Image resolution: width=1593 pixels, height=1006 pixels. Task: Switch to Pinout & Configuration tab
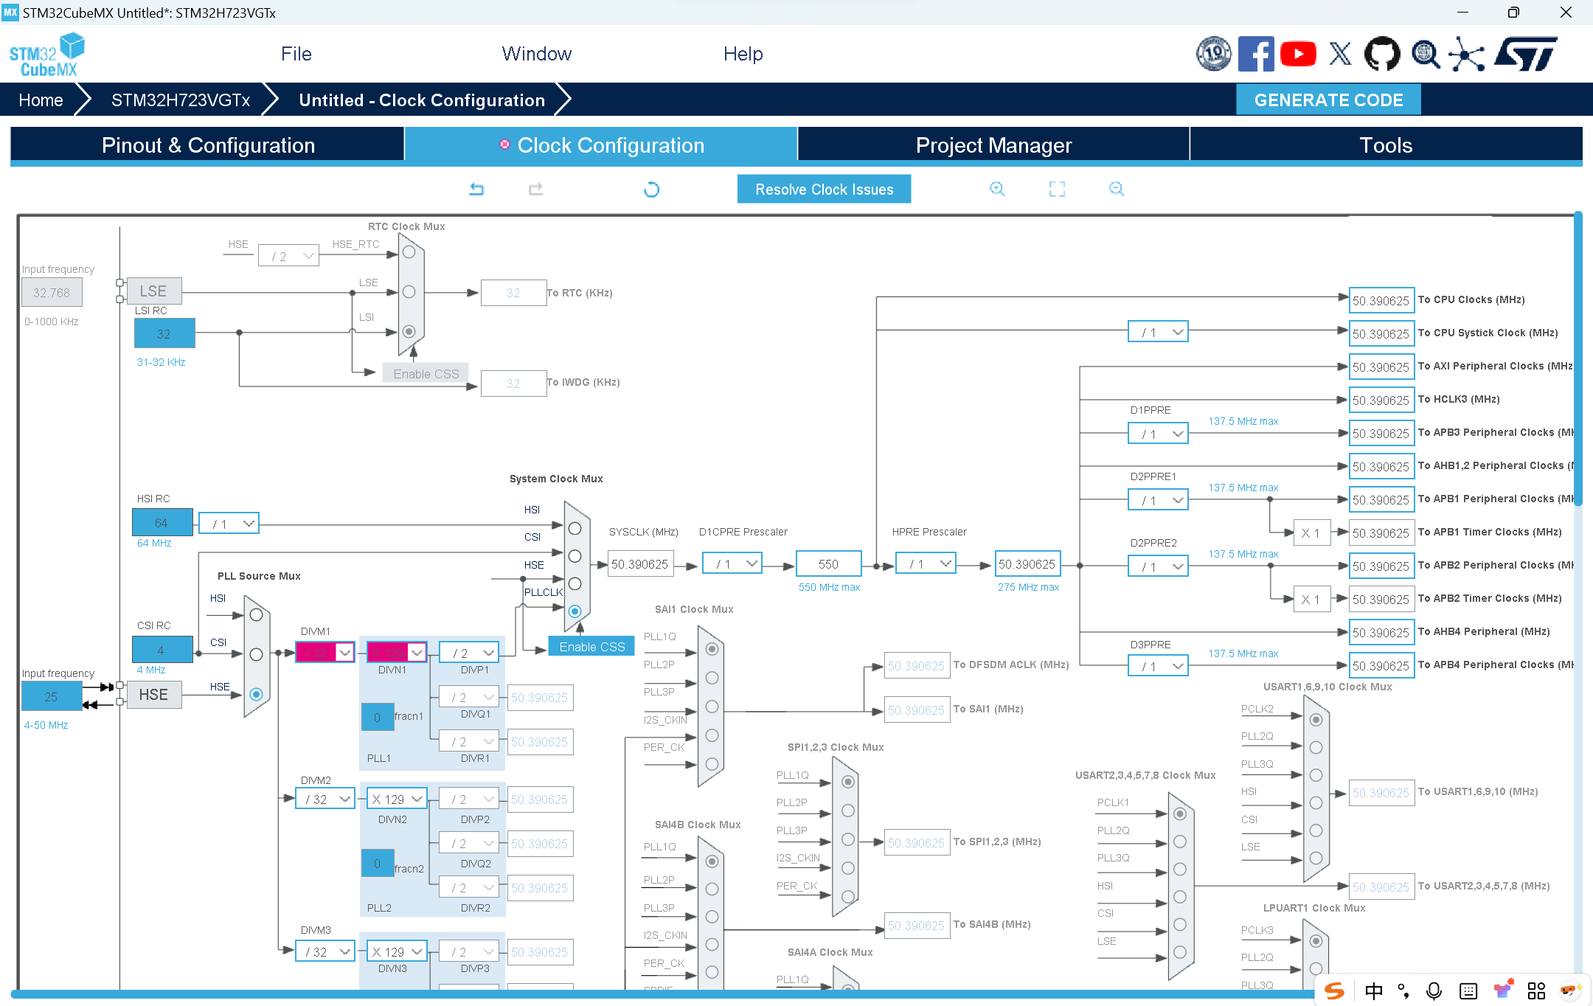pos(208,145)
